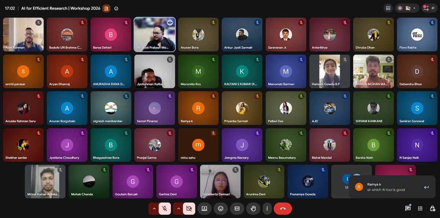Select Dr. Jyoti Prakash's active speaker tile
Image resolution: width=440 pixels, height=218 pixels.
pyautogui.click(x=154, y=34)
